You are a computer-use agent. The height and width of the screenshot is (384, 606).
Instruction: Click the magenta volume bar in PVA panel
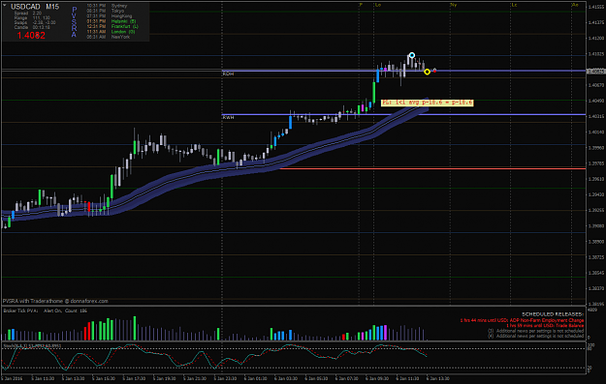(x=385, y=333)
